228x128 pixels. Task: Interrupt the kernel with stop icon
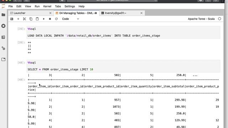[50, 19]
